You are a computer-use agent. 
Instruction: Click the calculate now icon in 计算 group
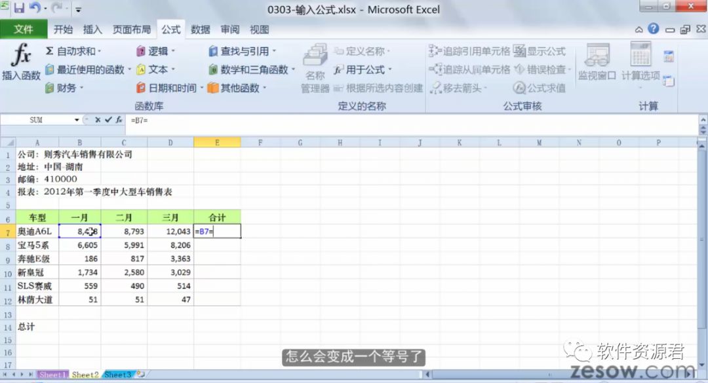669,56
